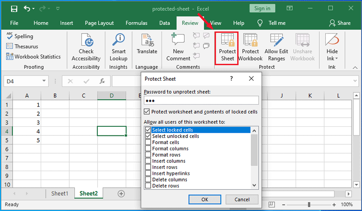Check the Format columns option
Viewport: 362px width, 211px height.
(148, 149)
